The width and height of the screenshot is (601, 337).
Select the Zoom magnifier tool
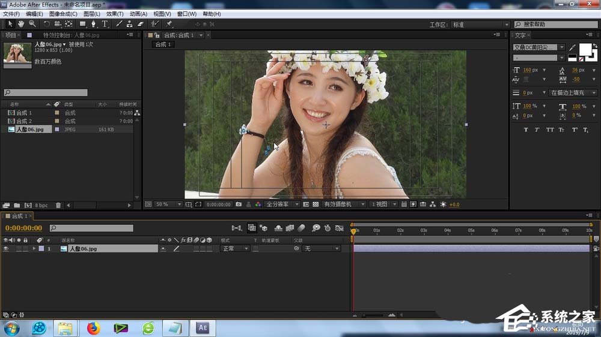[32, 24]
